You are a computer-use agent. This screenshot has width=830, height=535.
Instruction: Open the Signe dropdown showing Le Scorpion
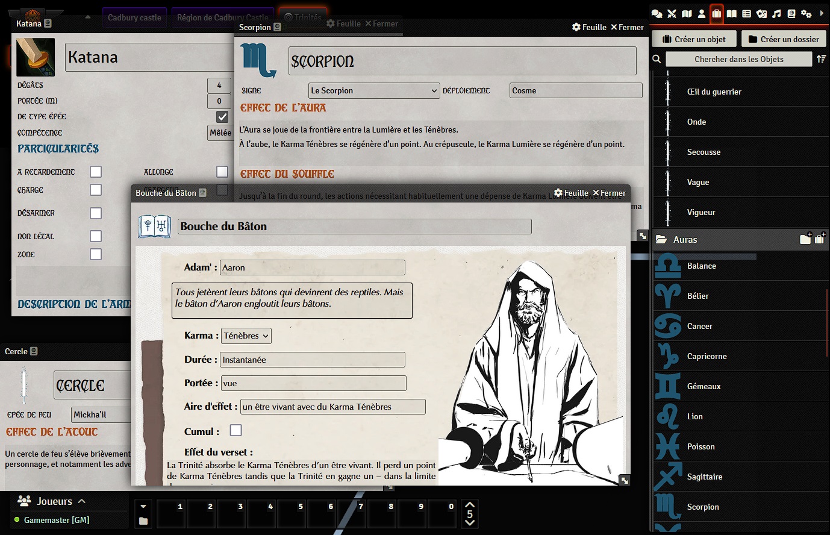pyautogui.click(x=373, y=90)
